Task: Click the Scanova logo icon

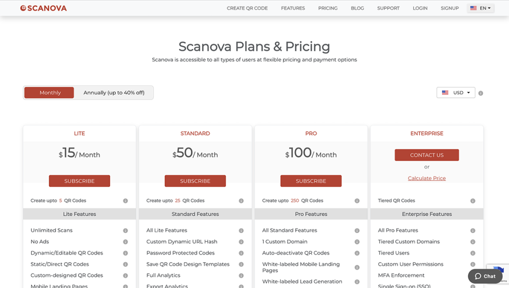Action: coord(23,8)
